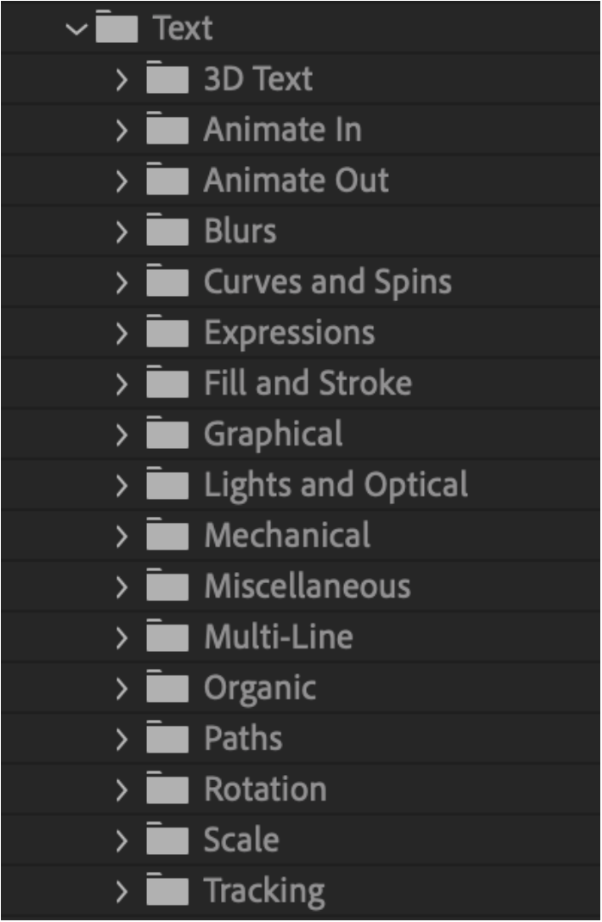Expand the 3D Text folder chevron
This screenshot has width=602, height=922.
tap(122, 79)
